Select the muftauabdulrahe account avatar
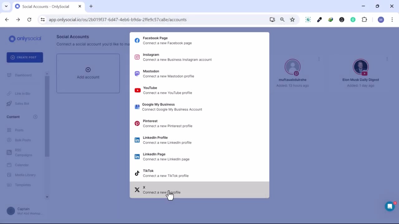Viewport: 399px width, 224px height. [x=292, y=67]
